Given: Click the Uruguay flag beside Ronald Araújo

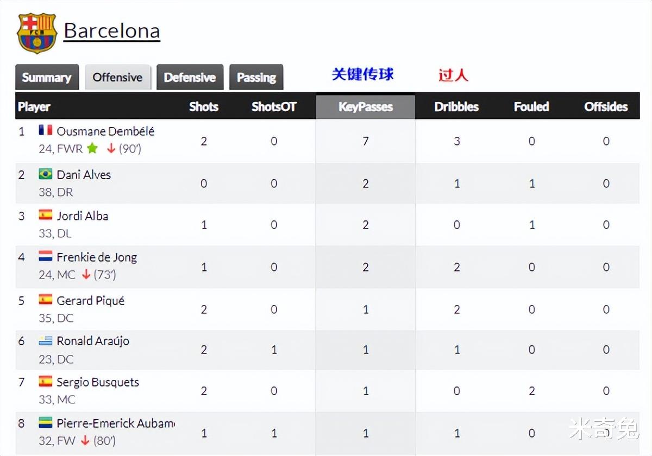Looking at the screenshot, I should (45, 340).
